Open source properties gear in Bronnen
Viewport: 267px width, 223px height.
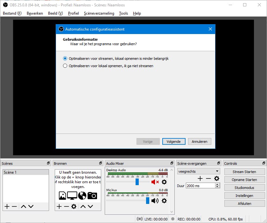click(x=74, y=206)
